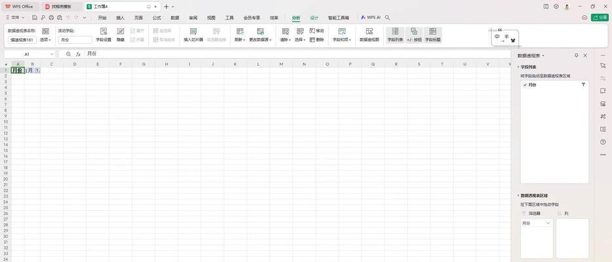
Task: Select column header D
Action: point(75,64)
